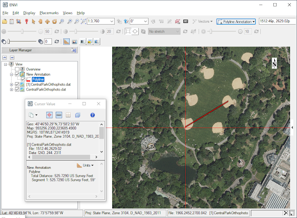Click Cursor Value help question icon
The image size is (297, 218).
pyautogui.click(x=92, y=115)
